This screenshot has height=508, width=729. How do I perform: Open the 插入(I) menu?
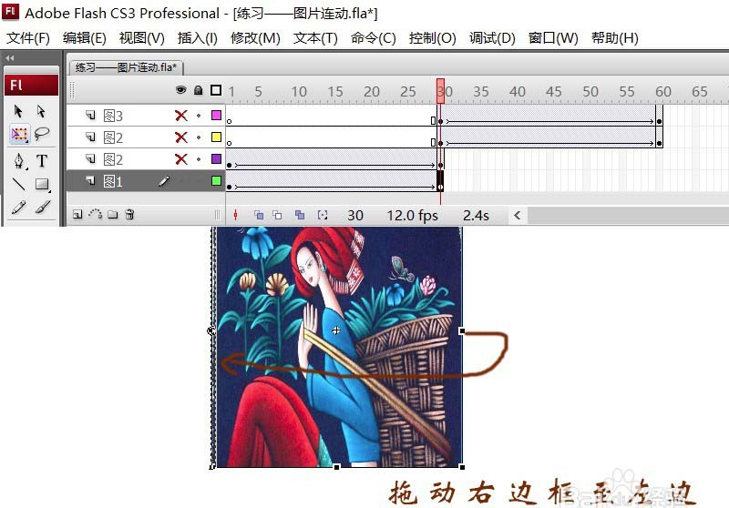[198, 37]
